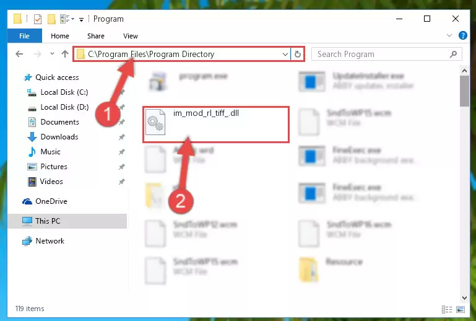Open Music folder in the sidebar
The height and width of the screenshot is (321, 476).
tap(50, 152)
